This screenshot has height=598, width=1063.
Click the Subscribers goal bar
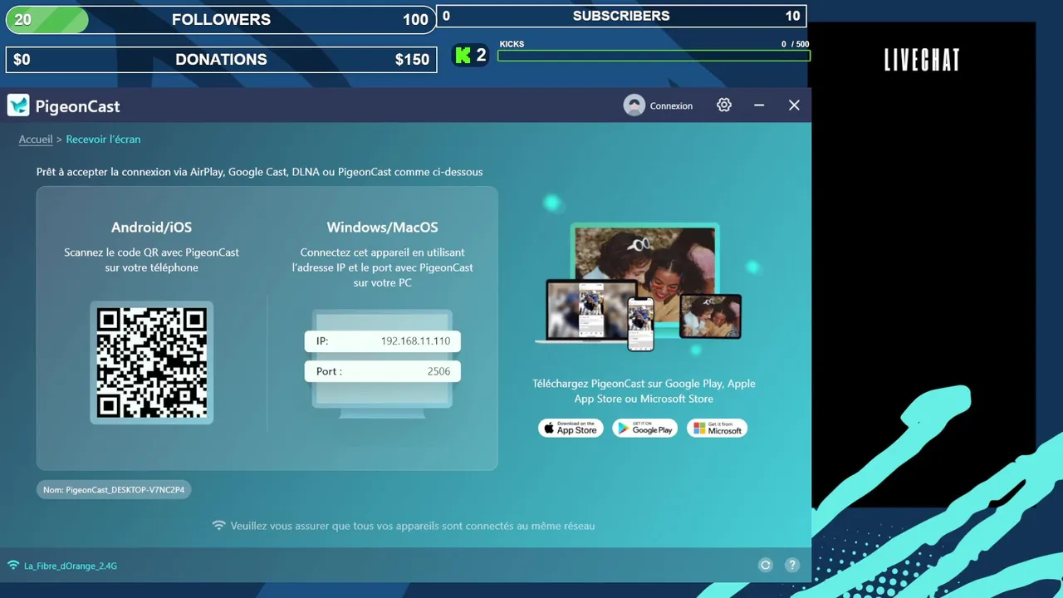coord(622,16)
